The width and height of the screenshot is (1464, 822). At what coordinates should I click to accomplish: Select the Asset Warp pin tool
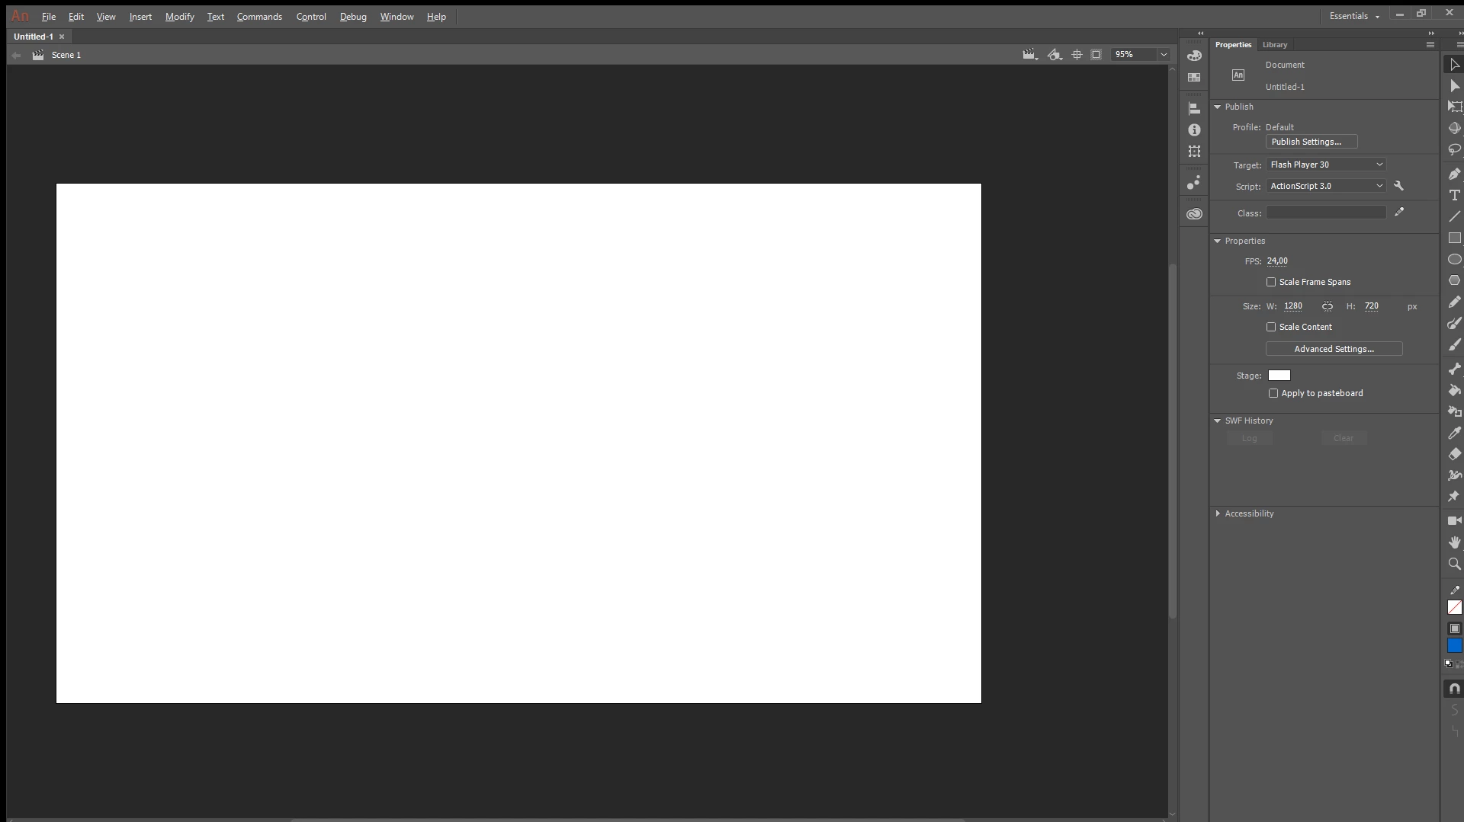click(1454, 497)
